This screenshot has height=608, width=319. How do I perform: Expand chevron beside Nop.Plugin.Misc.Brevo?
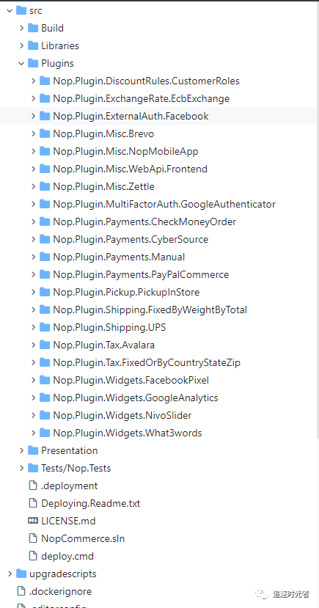click(34, 133)
